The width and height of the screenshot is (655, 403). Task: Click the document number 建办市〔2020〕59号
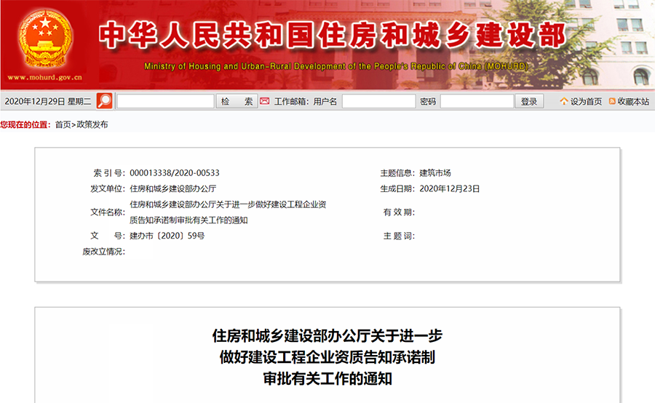point(167,236)
